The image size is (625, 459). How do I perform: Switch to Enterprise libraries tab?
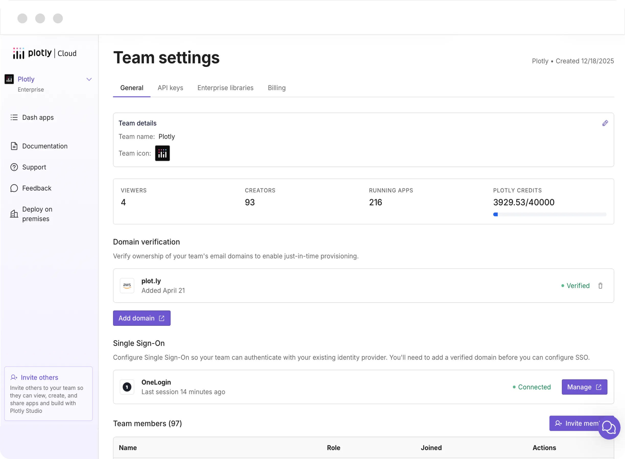225,88
